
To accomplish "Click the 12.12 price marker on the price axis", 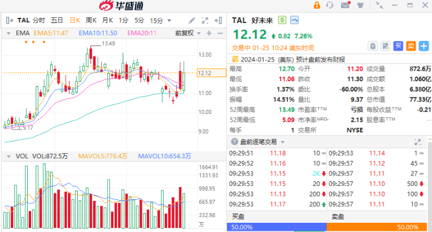I will point(211,73).
